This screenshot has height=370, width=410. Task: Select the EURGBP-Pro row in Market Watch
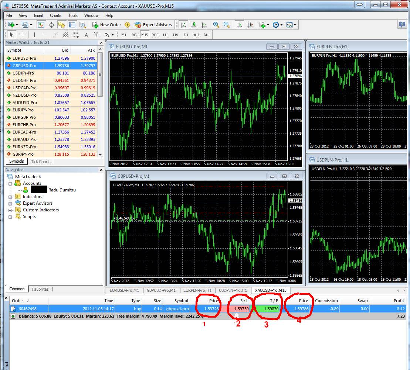tap(51, 117)
